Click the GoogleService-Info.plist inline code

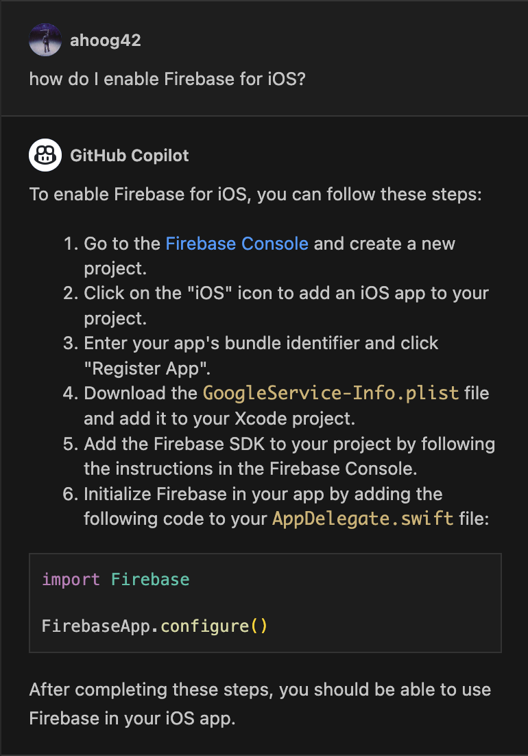point(331,393)
